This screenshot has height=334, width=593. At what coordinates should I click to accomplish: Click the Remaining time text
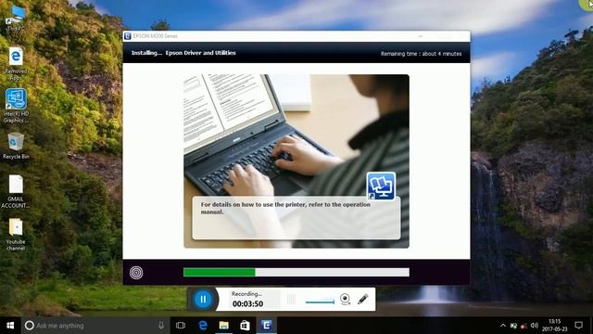coord(421,54)
